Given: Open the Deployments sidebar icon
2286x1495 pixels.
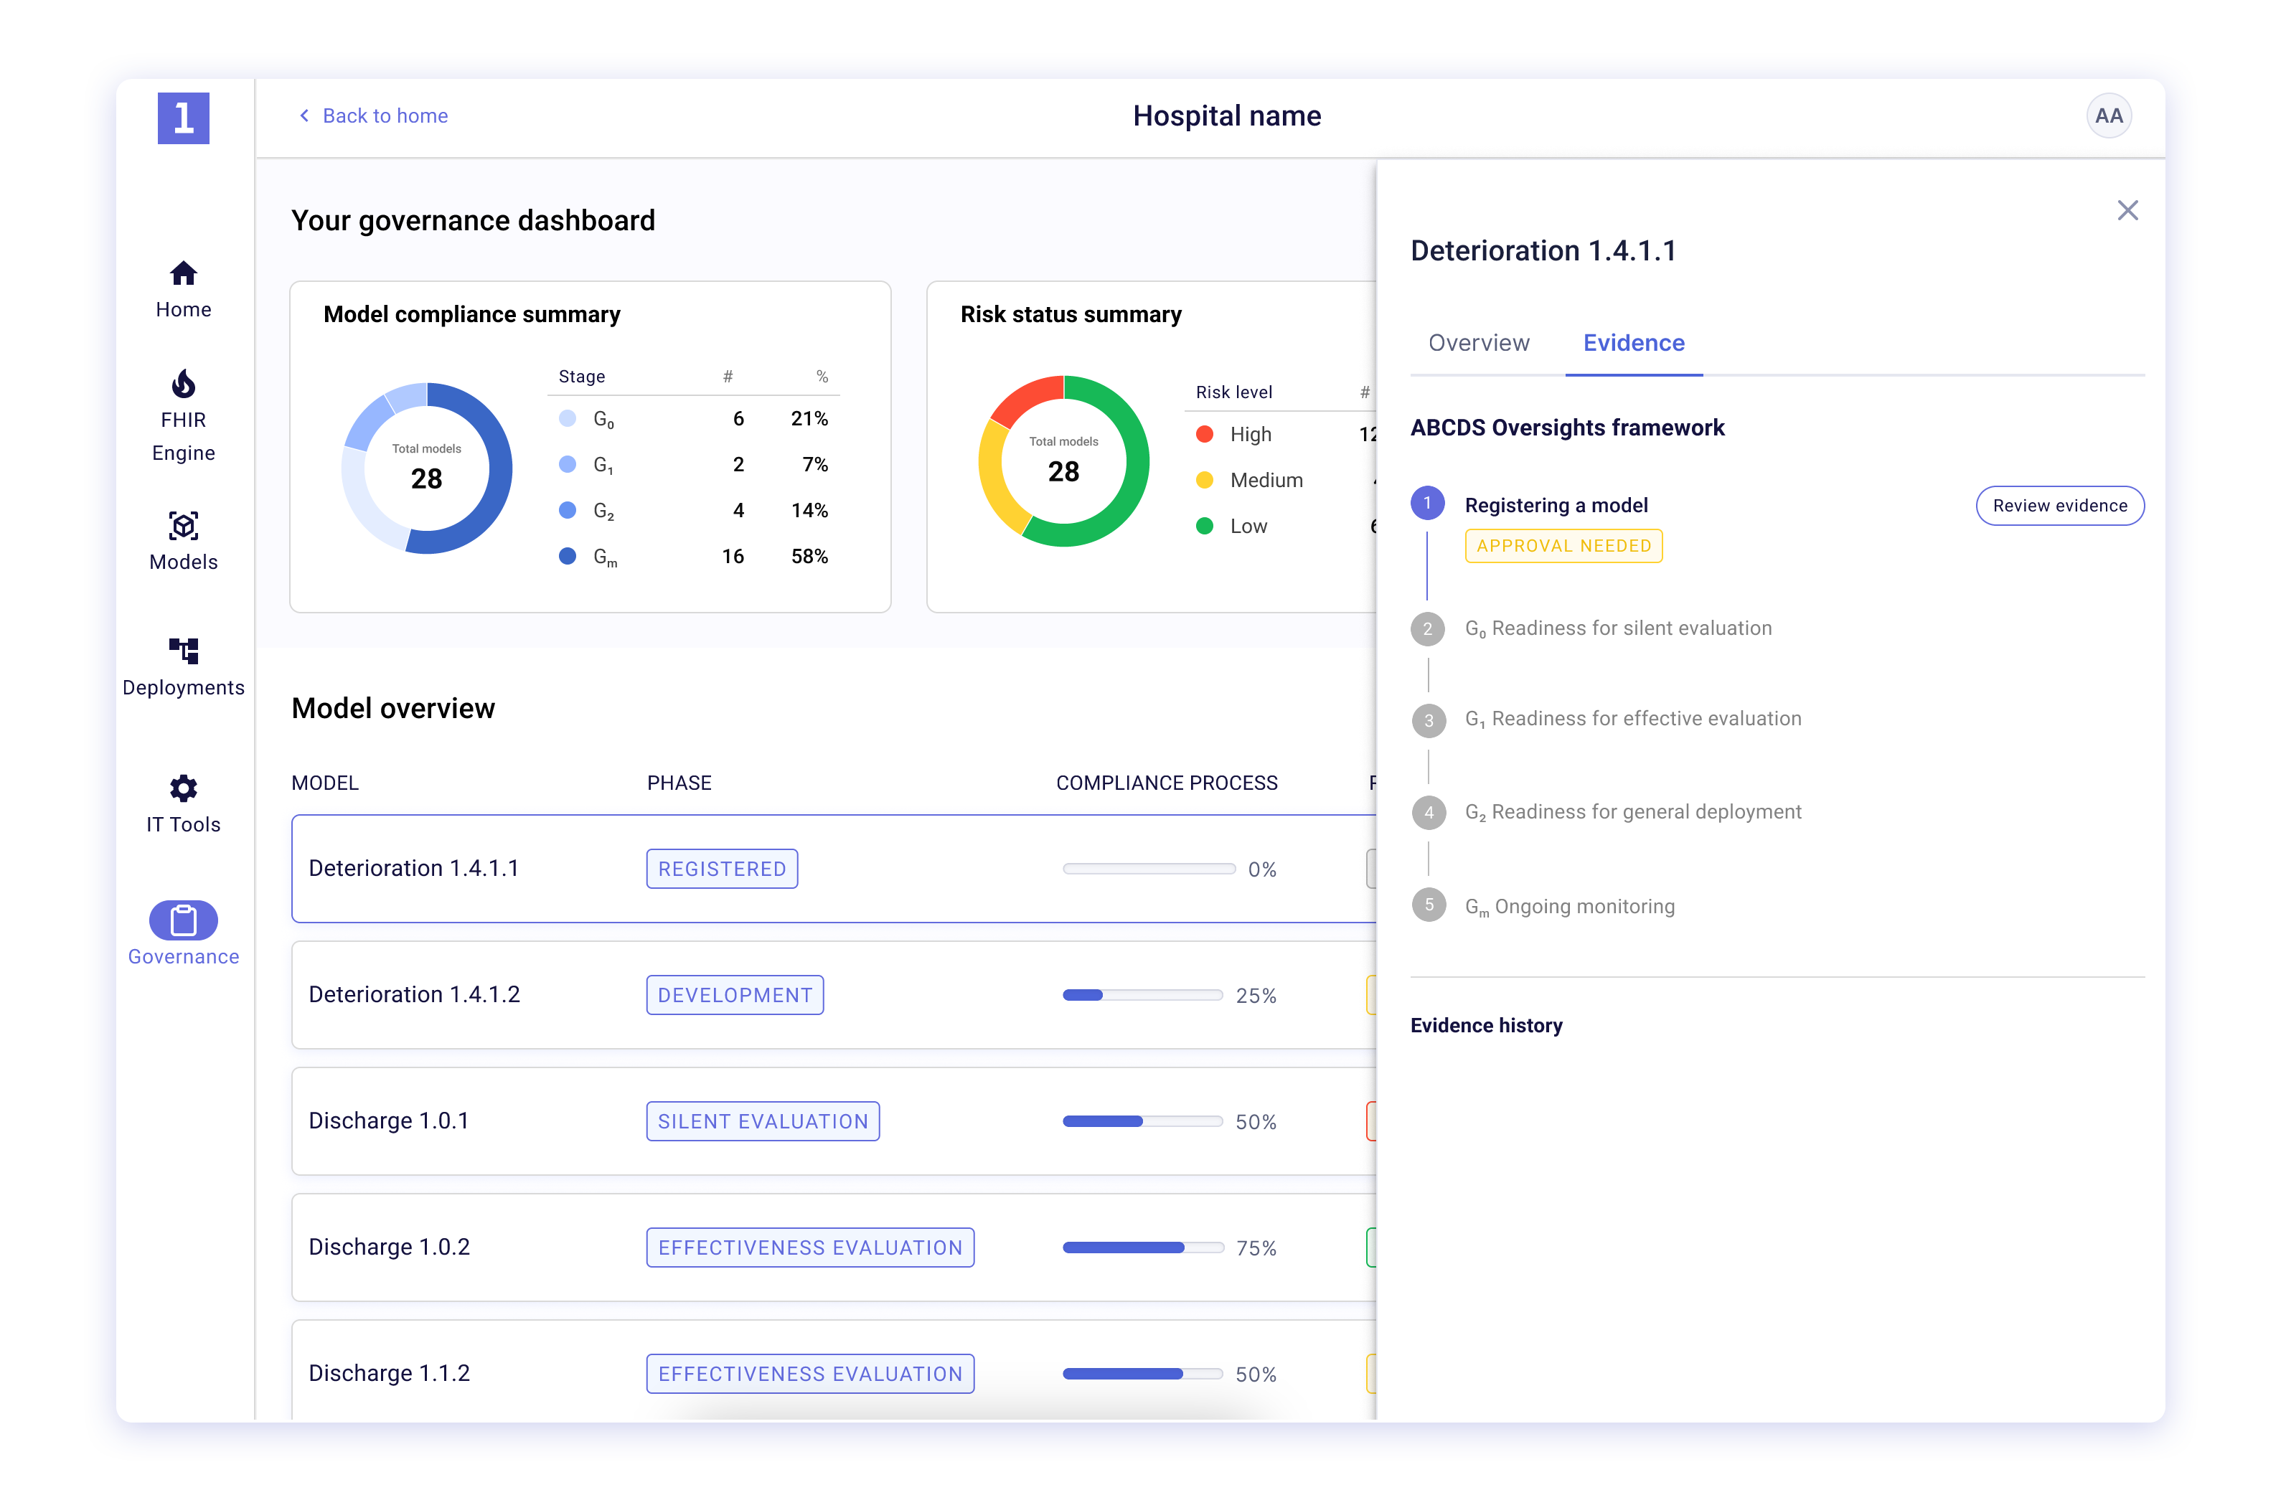Looking at the screenshot, I should pyautogui.click(x=184, y=651).
